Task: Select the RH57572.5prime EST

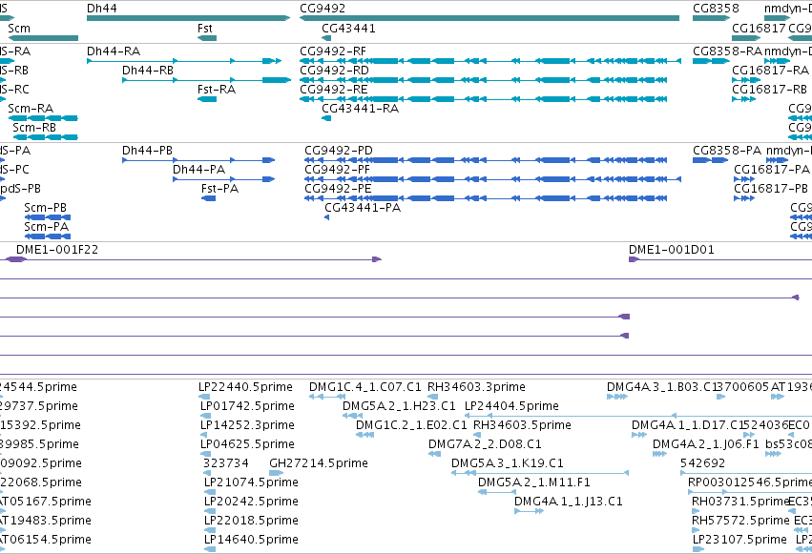Action: coord(696,531)
